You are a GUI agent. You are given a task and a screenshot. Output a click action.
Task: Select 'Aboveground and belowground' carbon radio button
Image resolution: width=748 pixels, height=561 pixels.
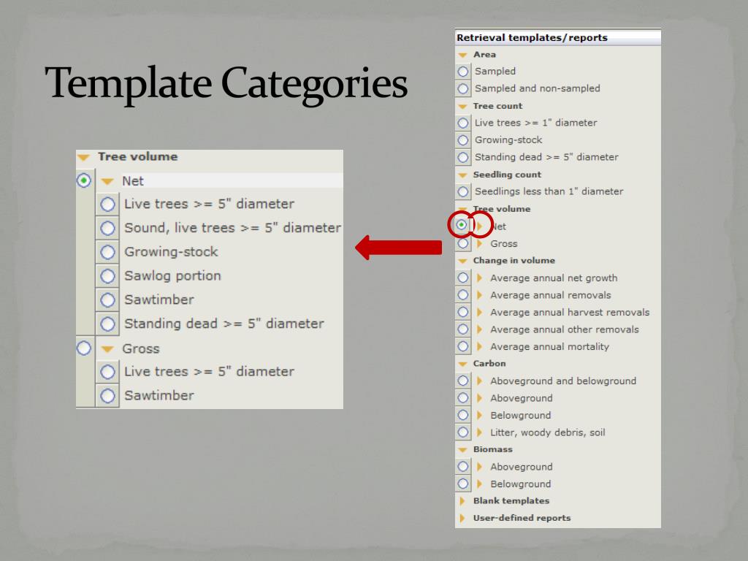click(462, 381)
